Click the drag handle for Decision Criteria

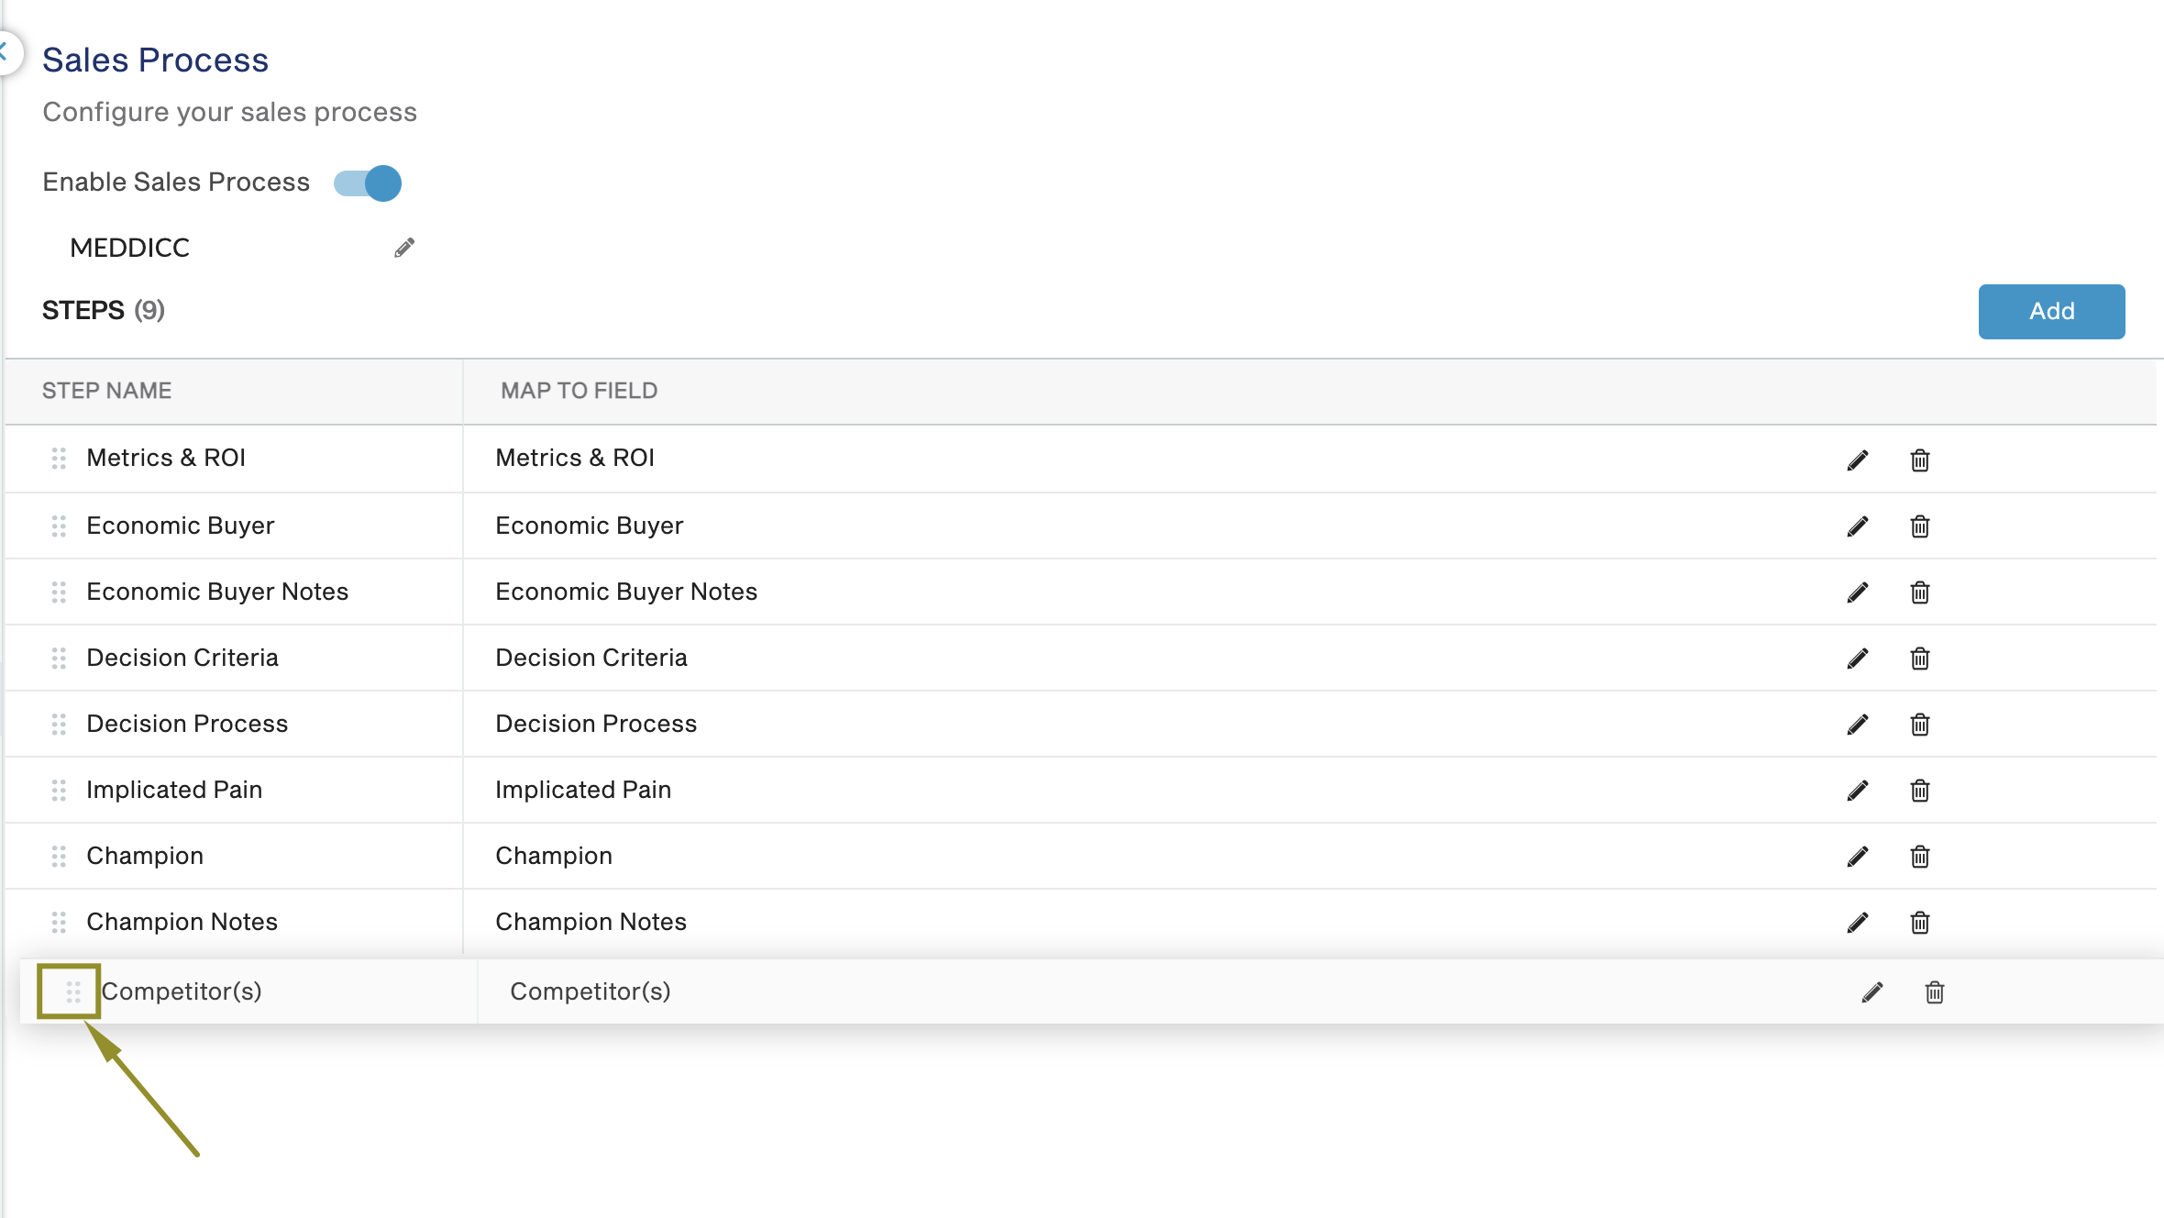click(x=59, y=658)
